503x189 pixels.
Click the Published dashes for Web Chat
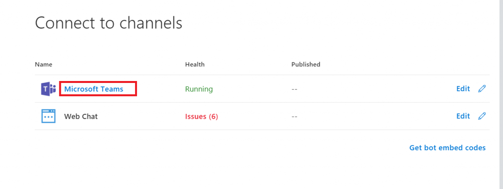click(x=295, y=117)
